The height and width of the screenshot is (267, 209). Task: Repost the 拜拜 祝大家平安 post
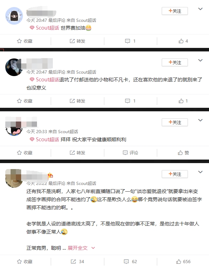(77, 153)
